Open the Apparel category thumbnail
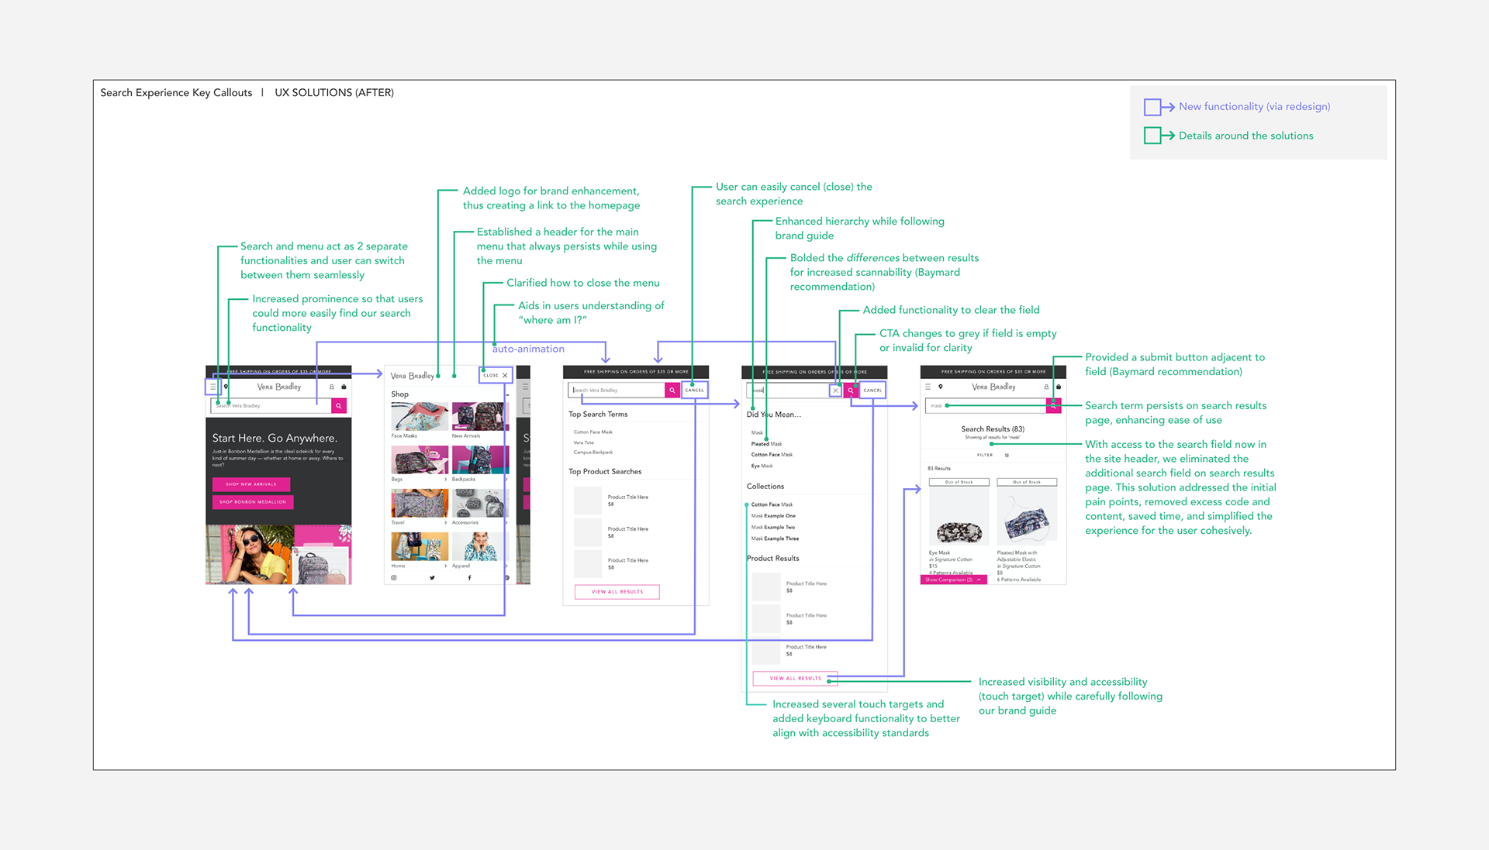 pos(480,546)
